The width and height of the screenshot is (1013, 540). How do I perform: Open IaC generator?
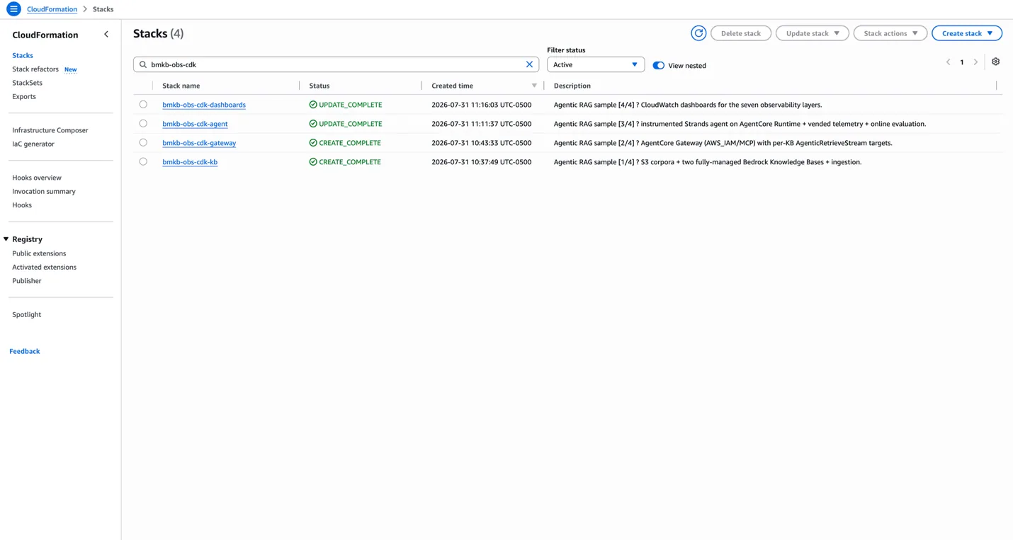(x=33, y=144)
